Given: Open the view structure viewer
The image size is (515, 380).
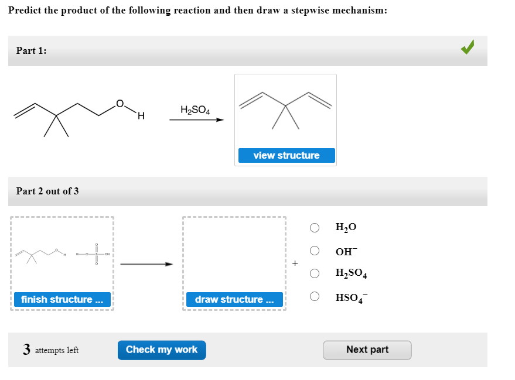Looking at the screenshot, I should [x=286, y=155].
